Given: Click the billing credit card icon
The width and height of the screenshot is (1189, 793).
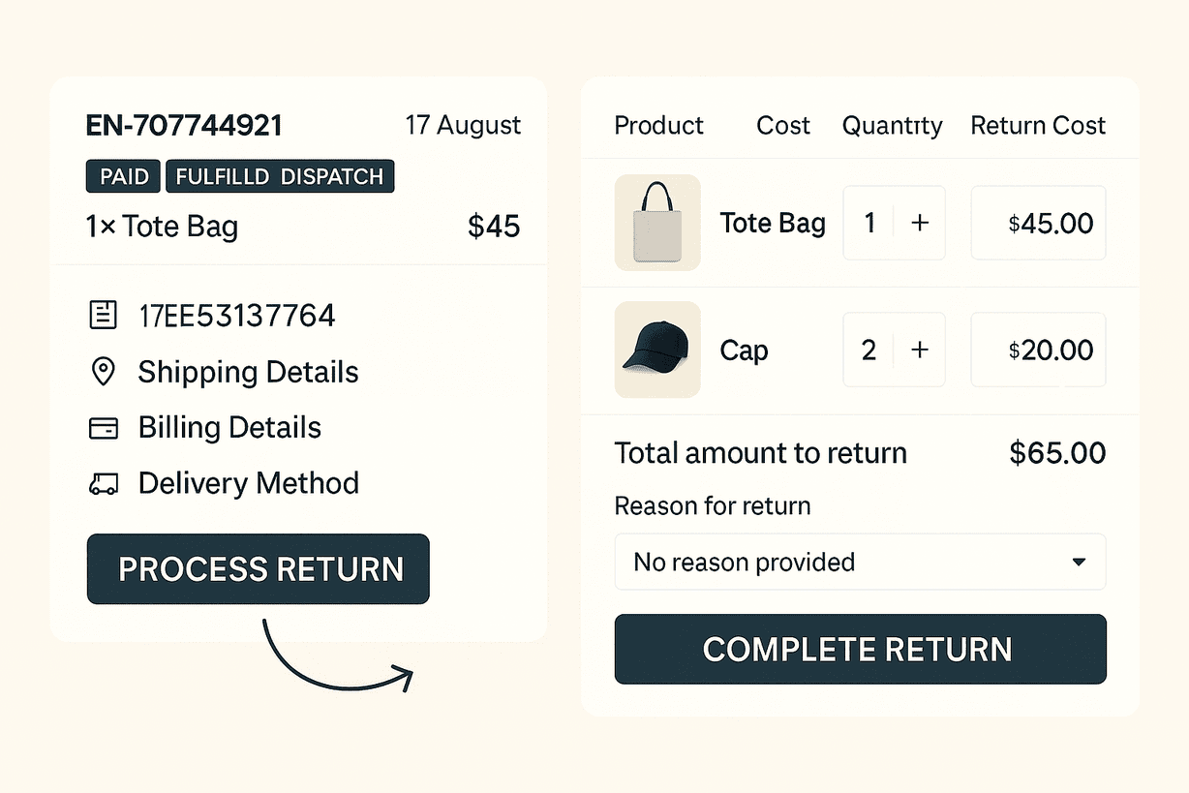Looking at the screenshot, I should coord(103,428).
